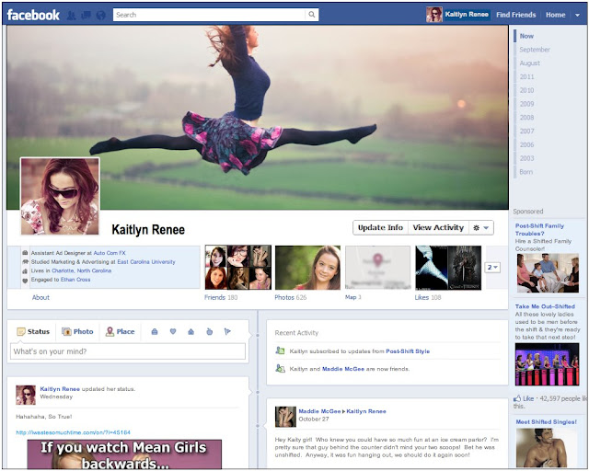Image resolution: width=589 pixels, height=471 pixels.
Task: Open the notifications globe icon
Action: [x=100, y=15]
